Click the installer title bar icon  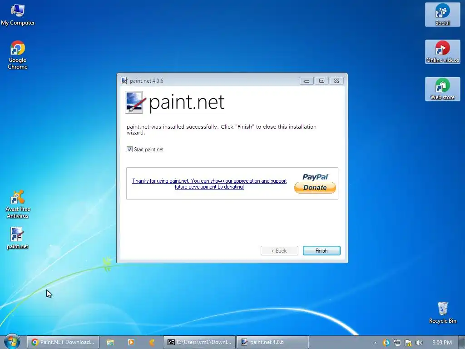tap(124, 80)
